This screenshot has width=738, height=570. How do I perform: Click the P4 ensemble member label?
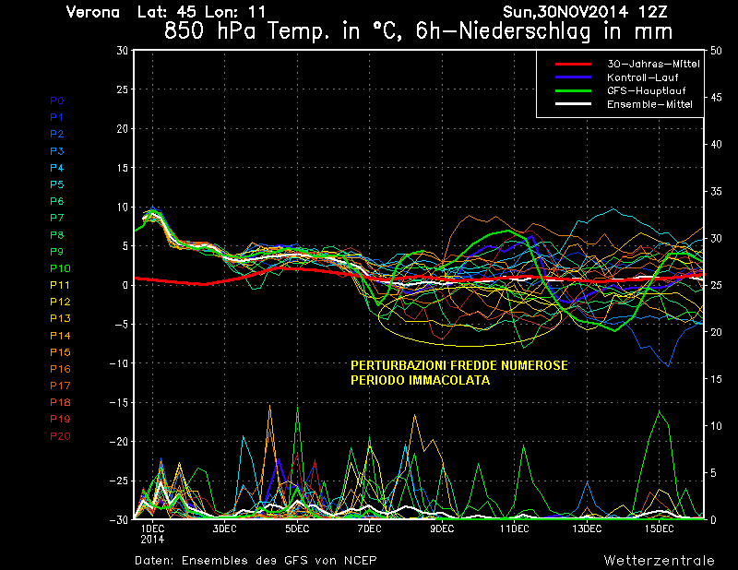(57, 168)
